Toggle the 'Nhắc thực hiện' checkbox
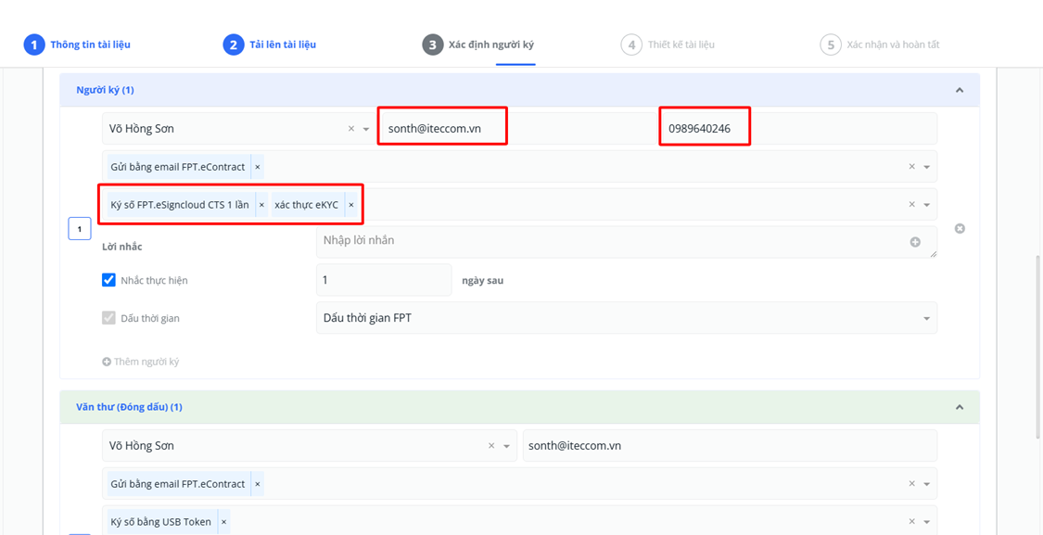1043x535 pixels. point(108,280)
